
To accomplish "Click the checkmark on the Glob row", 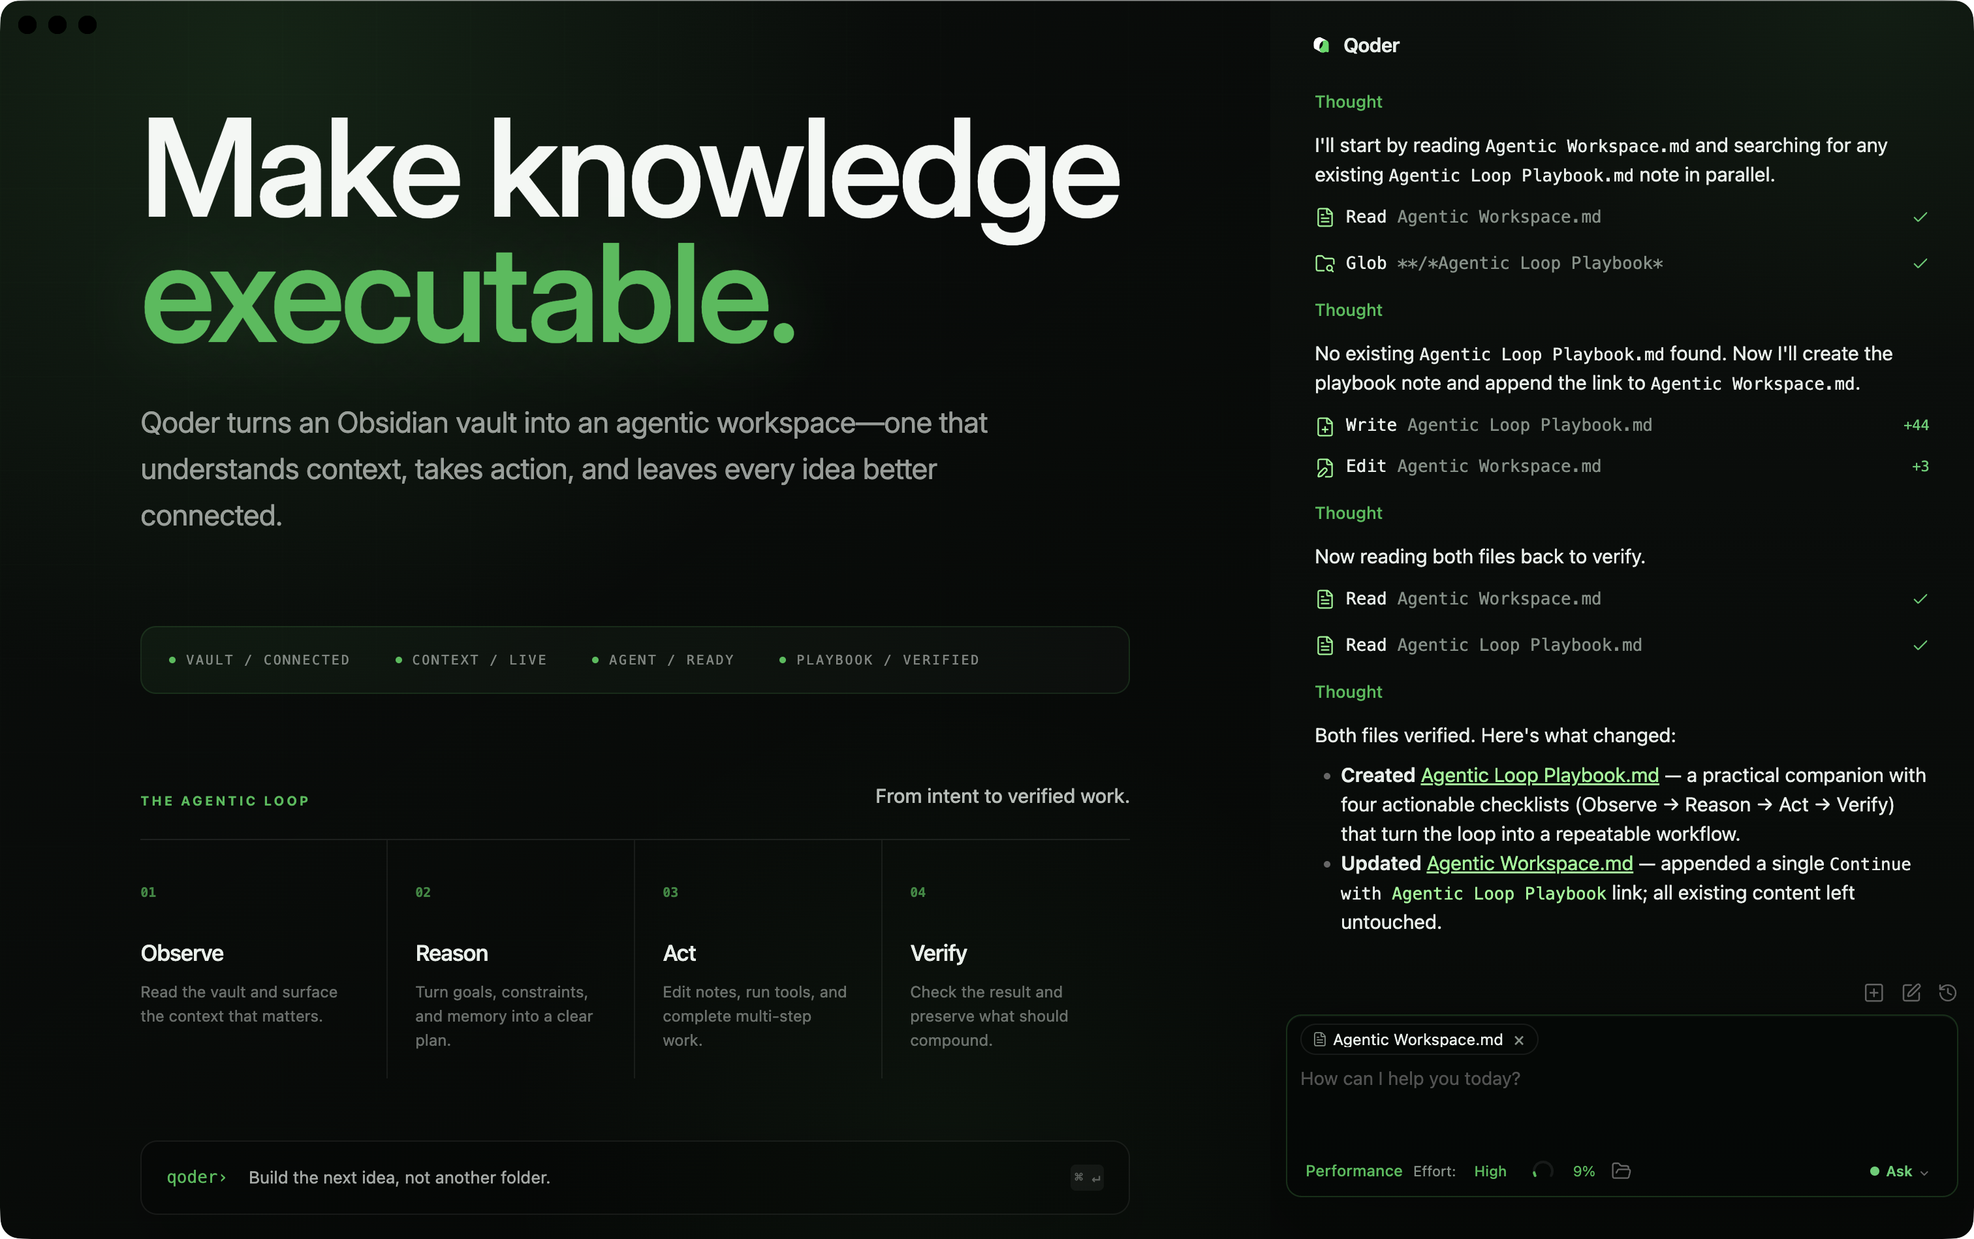I will pyautogui.click(x=1920, y=264).
